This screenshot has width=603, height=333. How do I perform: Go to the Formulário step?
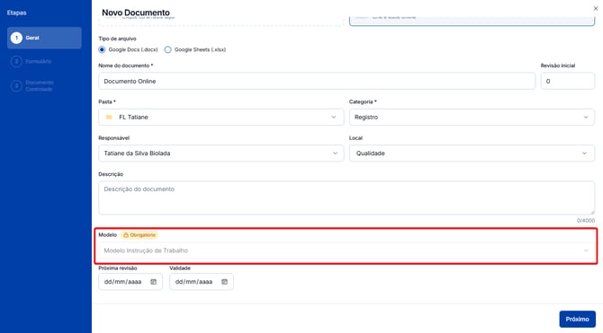(x=38, y=61)
